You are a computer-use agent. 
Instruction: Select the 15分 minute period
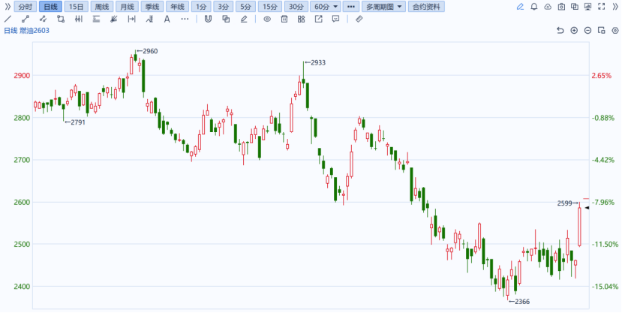(x=270, y=6)
